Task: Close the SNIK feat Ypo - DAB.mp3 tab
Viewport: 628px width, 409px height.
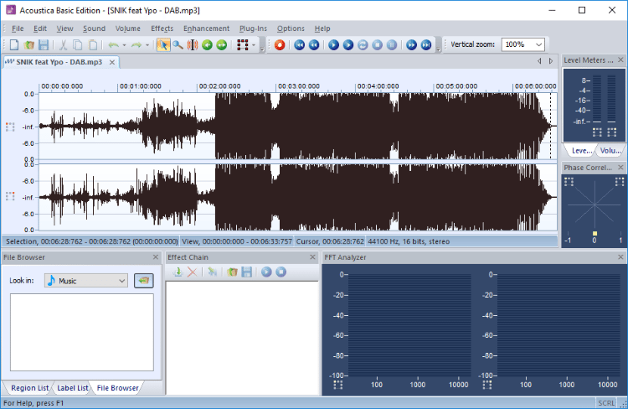Action: pyautogui.click(x=112, y=62)
